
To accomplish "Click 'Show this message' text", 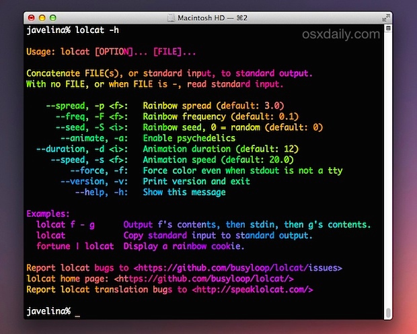I will pos(184,193).
